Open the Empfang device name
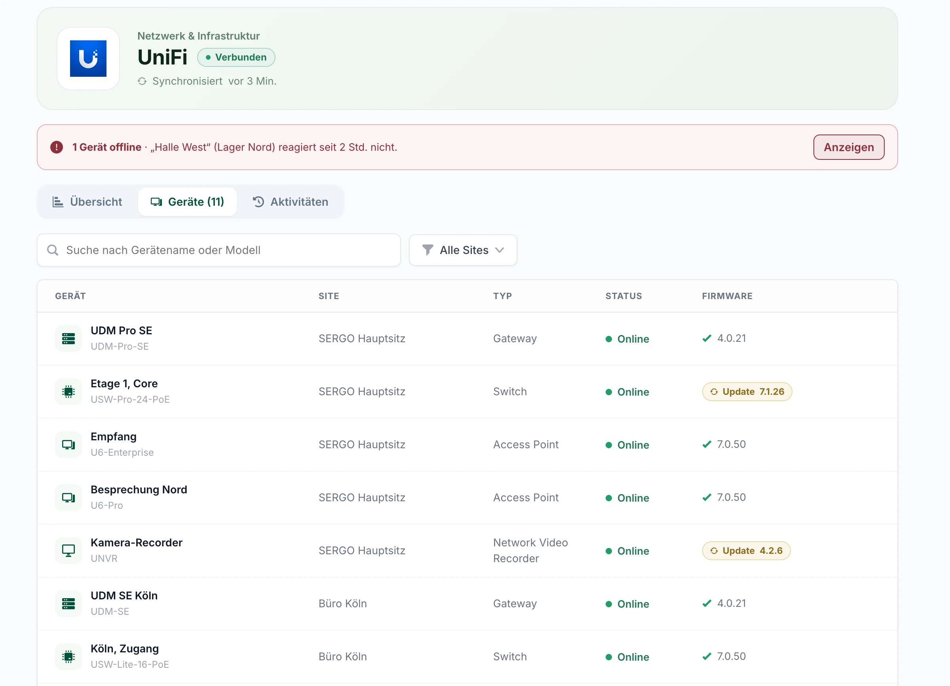This screenshot has height=686, width=950. pos(114,437)
